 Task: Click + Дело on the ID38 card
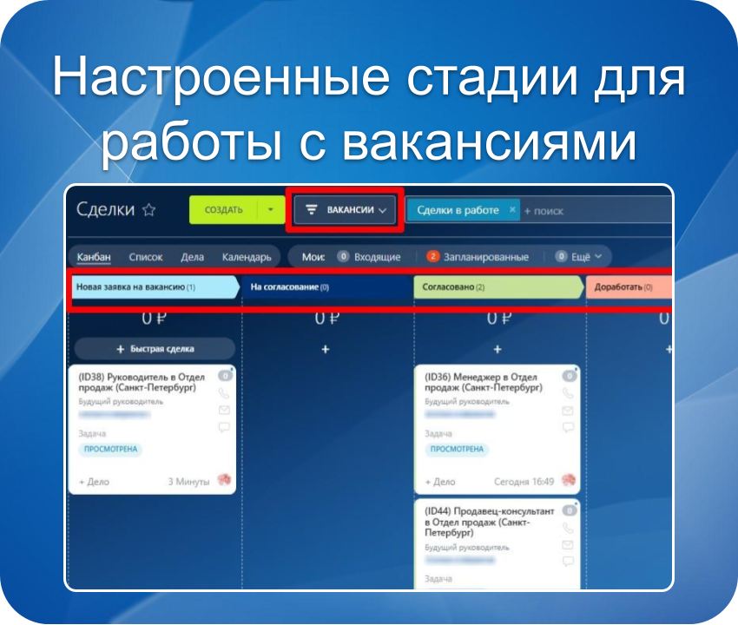coord(94,482)
